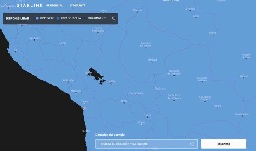Viewport: 256px width, 151px height.
Task: Click the Starlink logo
Action: 30,5
